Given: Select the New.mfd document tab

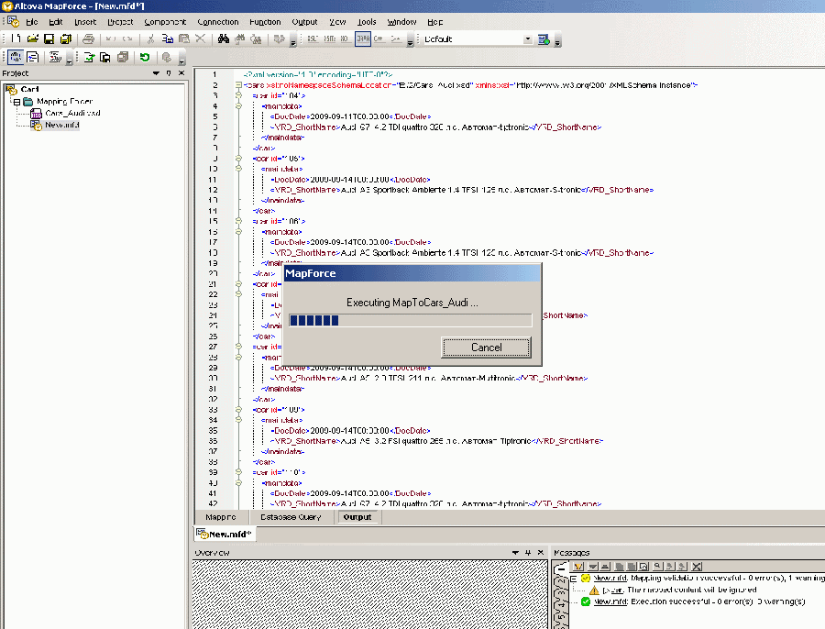Looking at the screenshot, I should pyautogui.click(x=225, y=534).
